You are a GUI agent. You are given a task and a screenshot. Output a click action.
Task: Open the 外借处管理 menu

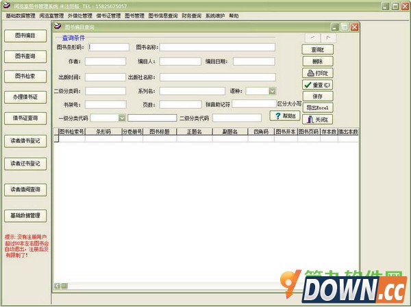[80, 16]
